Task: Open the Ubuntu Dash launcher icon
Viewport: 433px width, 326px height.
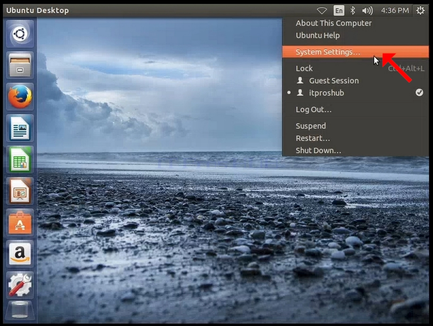Action: pos(20,34)
